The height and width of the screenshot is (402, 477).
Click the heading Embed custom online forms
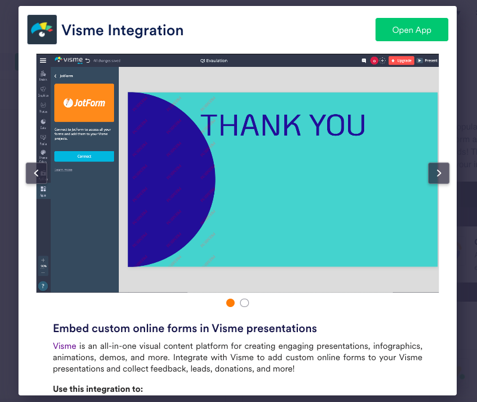(185, 329)
